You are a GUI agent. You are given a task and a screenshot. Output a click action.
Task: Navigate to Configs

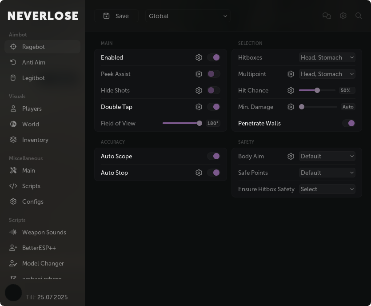pyautogui.click(x=42, y=201)
